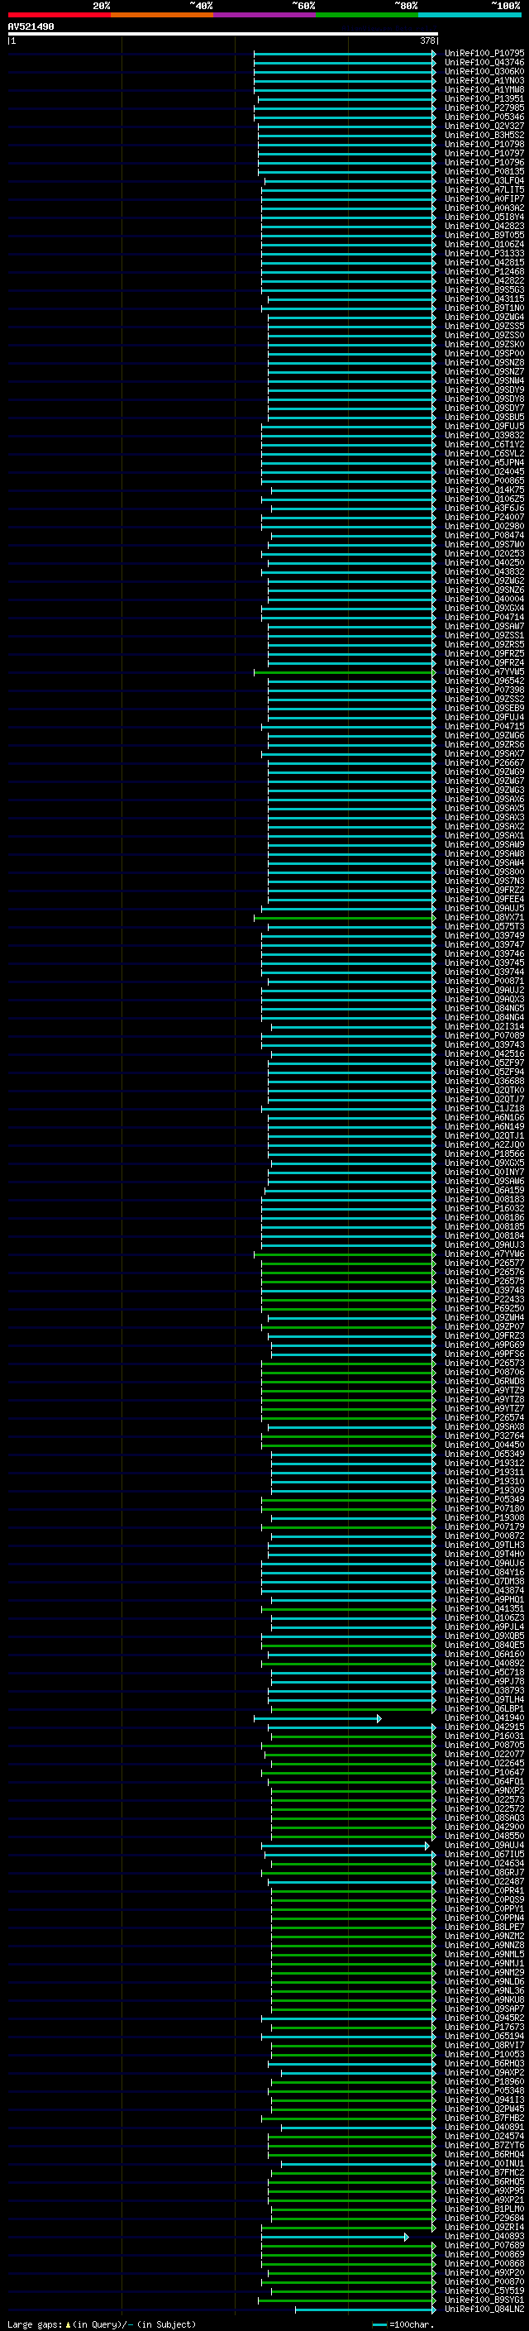Select the UniRef100_B9T1N0 entry

point(484,308)
